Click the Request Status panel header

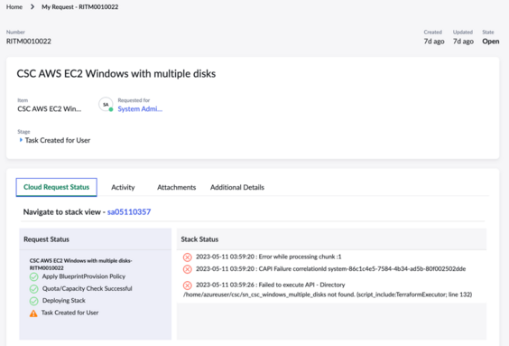[96, 239]
